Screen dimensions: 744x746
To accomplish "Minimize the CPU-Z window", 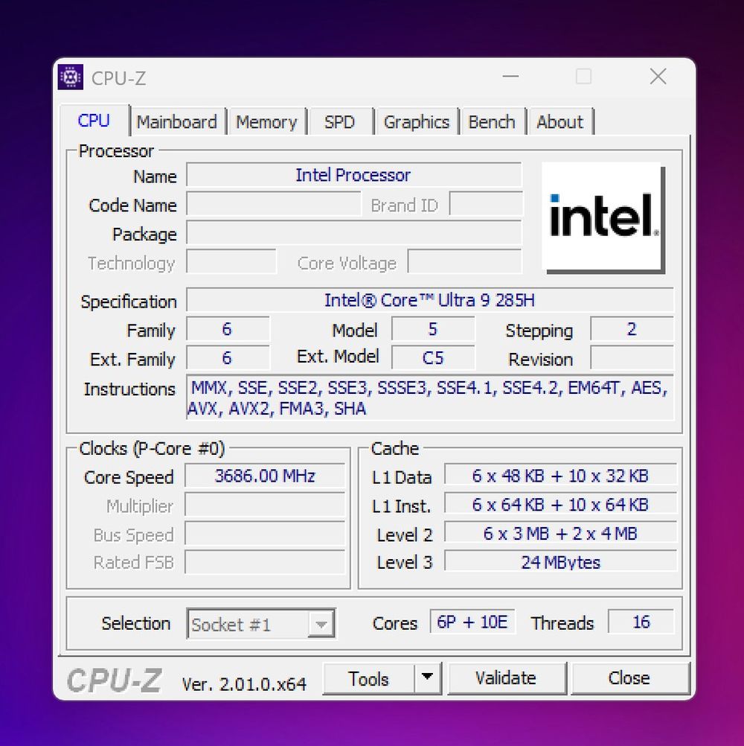I will 510,77.
